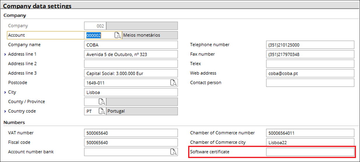Click the VAT number field
The image size is (360, 162).
click(130, 133)
